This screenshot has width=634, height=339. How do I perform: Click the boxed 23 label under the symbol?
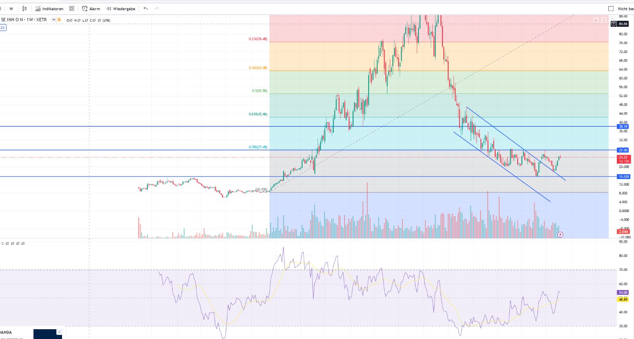point(2,28)
